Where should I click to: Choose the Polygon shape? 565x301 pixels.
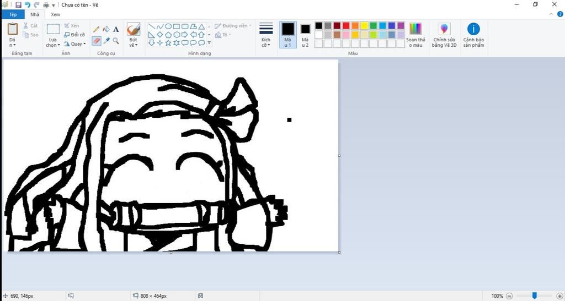tap(193, 26)
